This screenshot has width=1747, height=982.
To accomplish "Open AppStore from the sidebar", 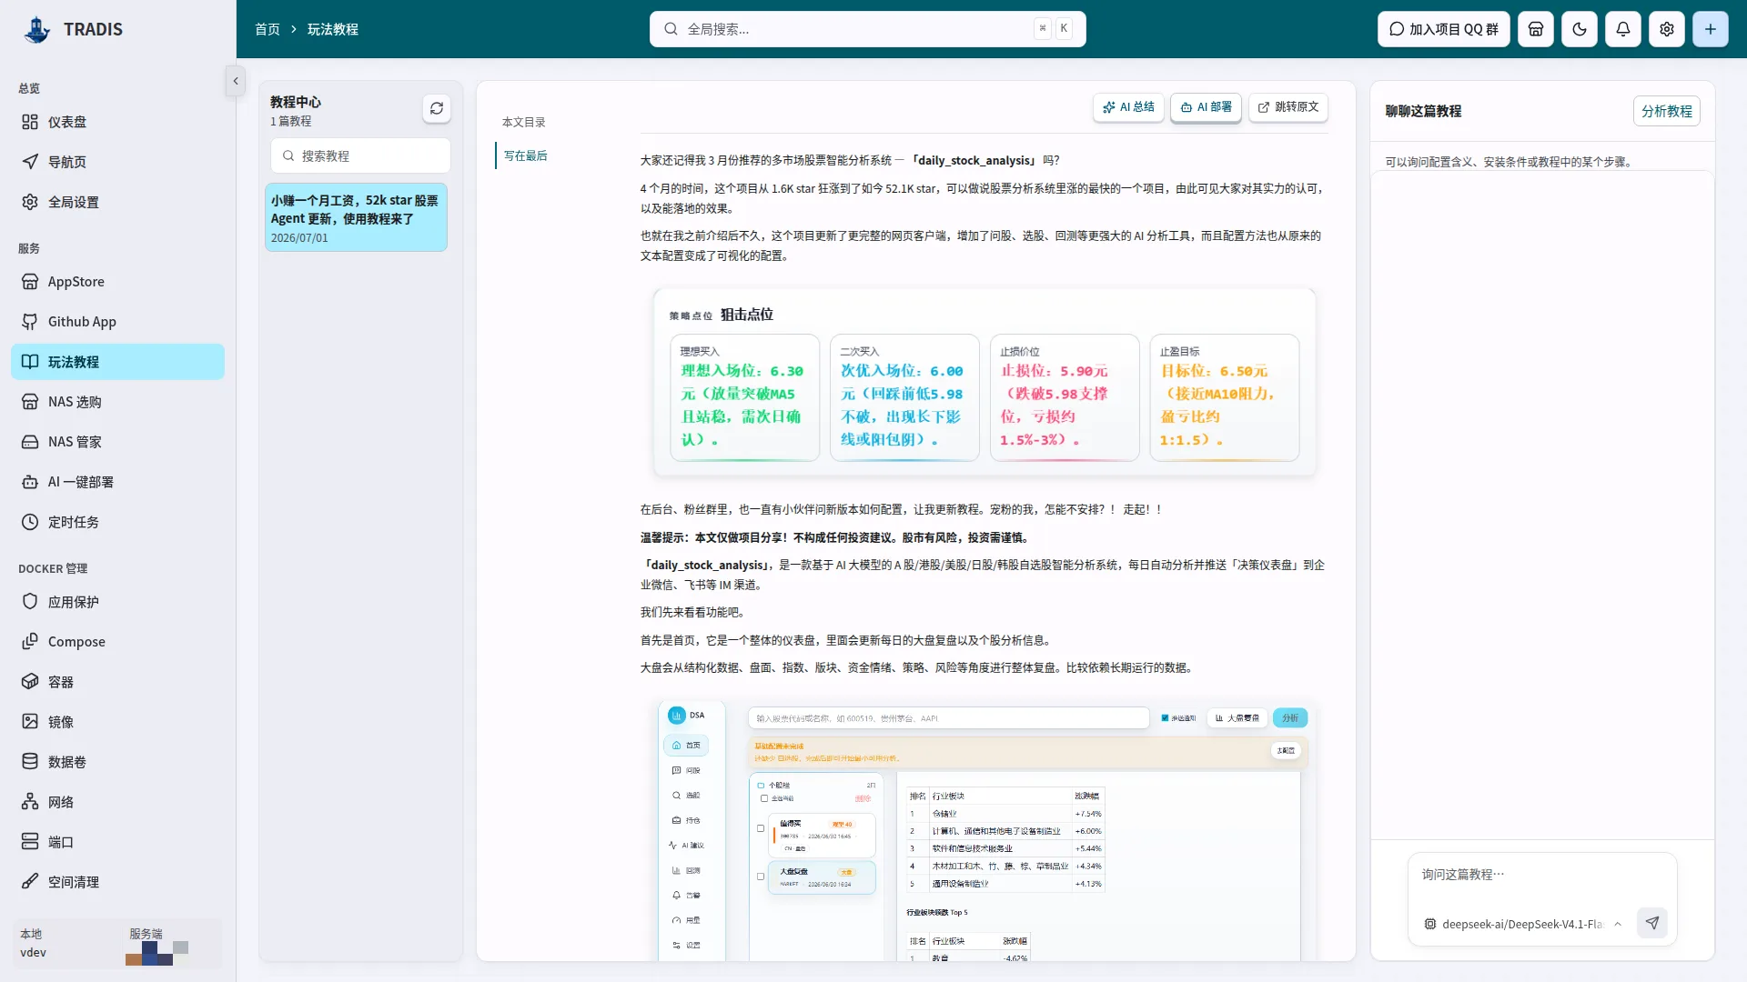I will click(117, 282).
